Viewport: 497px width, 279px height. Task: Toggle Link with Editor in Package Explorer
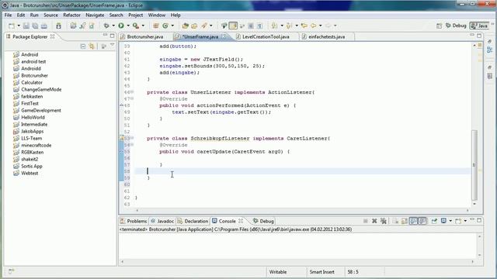(x=92, y=46)
